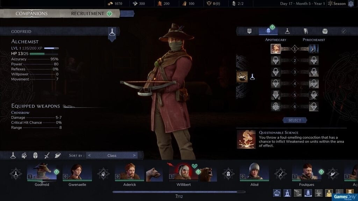Cycle Sort By to next option

click(x=134, y=155)
